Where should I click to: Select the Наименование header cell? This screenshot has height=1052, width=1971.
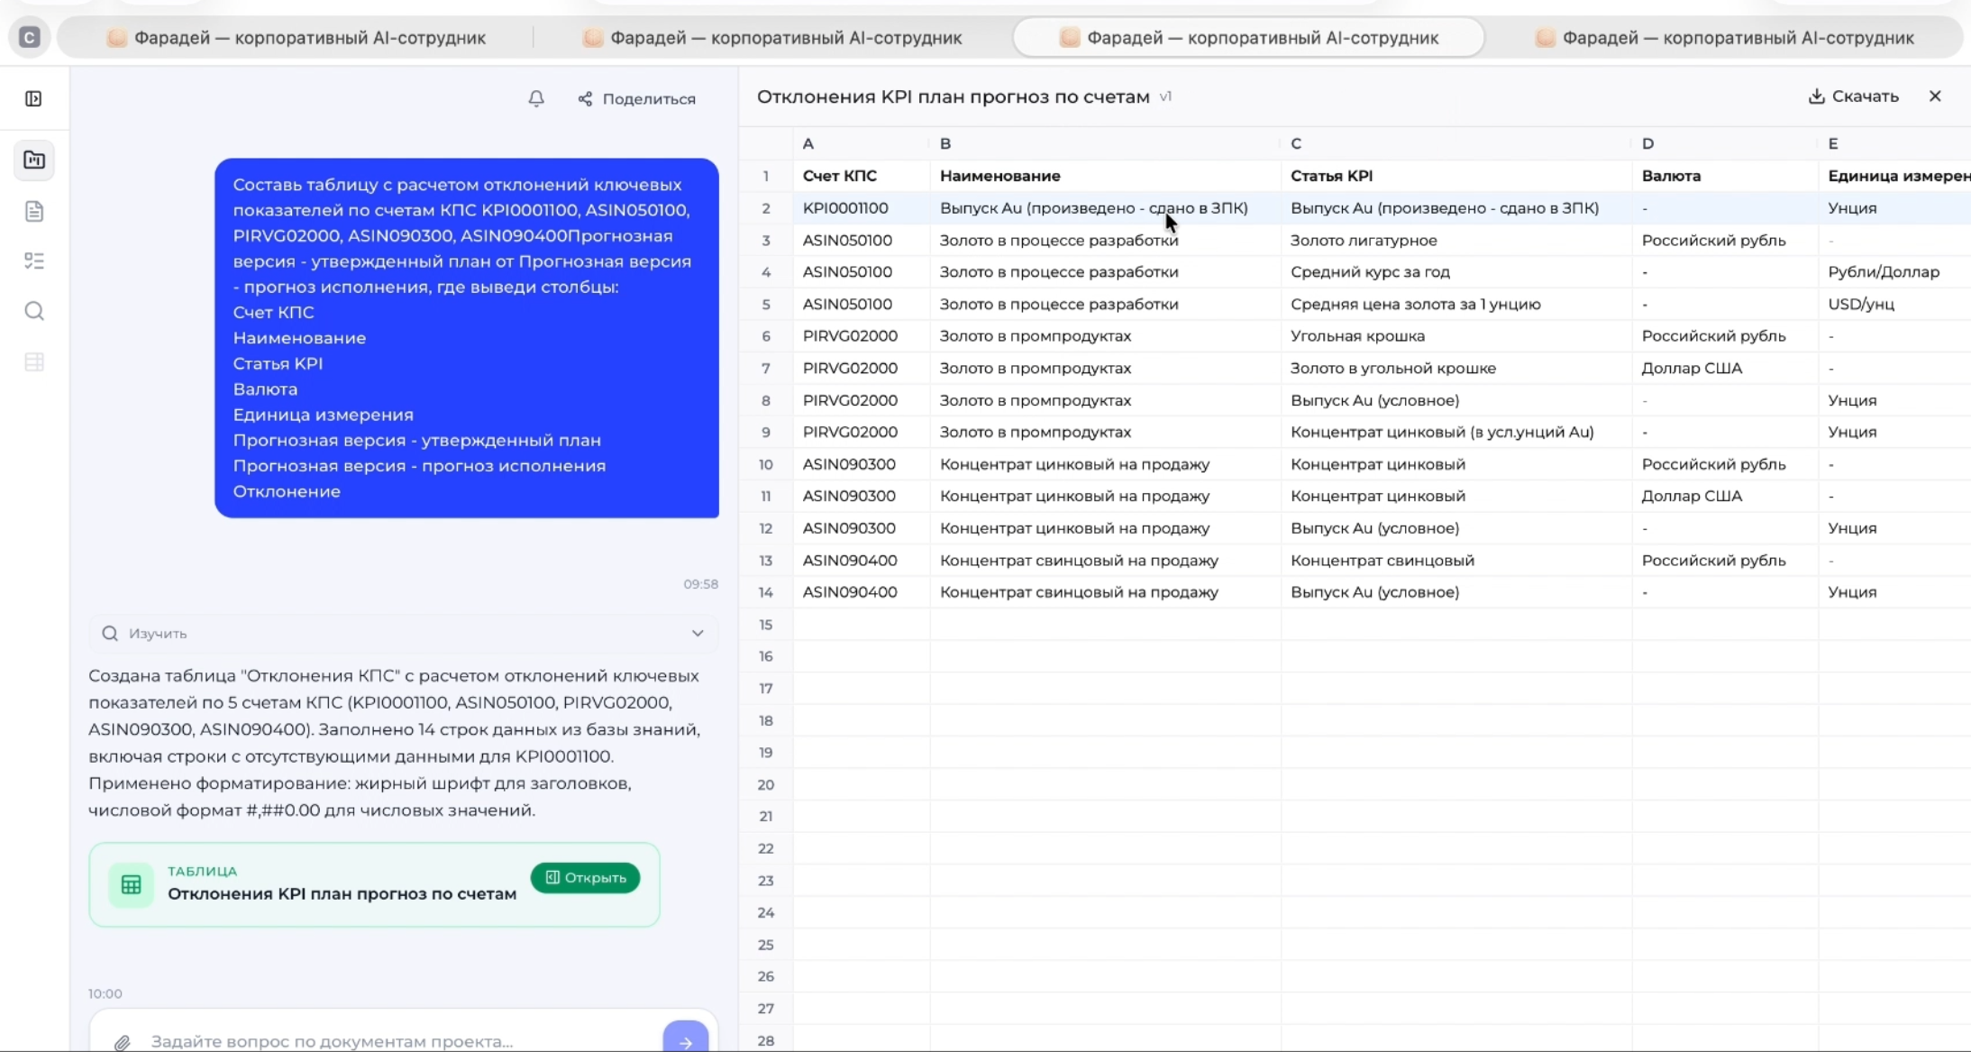coord(1105,176)
